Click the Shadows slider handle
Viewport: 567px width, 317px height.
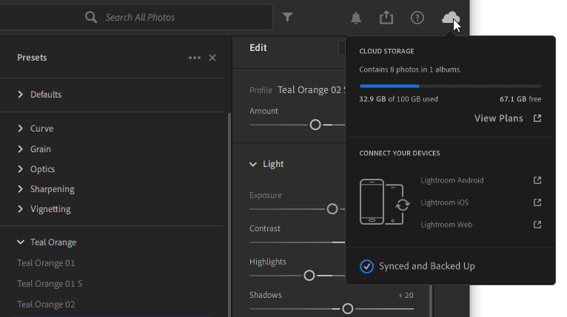(348, 309)
